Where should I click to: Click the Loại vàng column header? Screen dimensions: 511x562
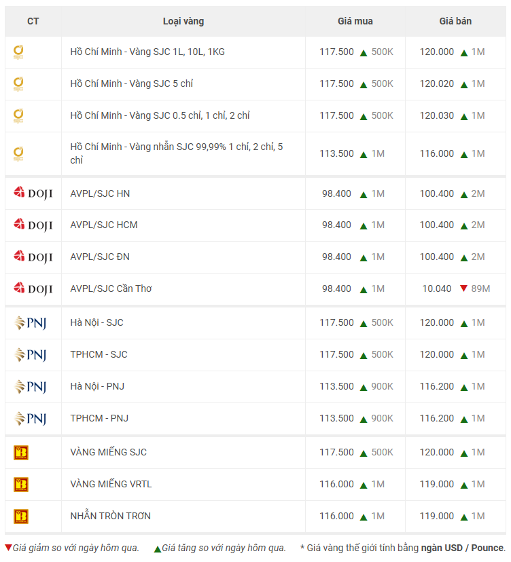pos(183,22)
